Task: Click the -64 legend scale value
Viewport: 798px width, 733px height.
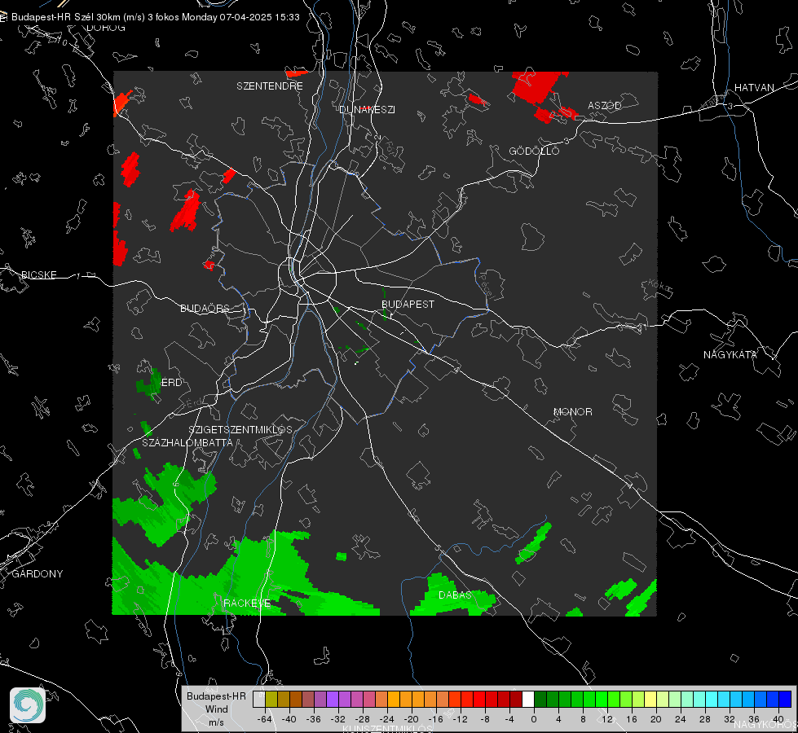Action: pyautogui.click(x=265, y=719)
